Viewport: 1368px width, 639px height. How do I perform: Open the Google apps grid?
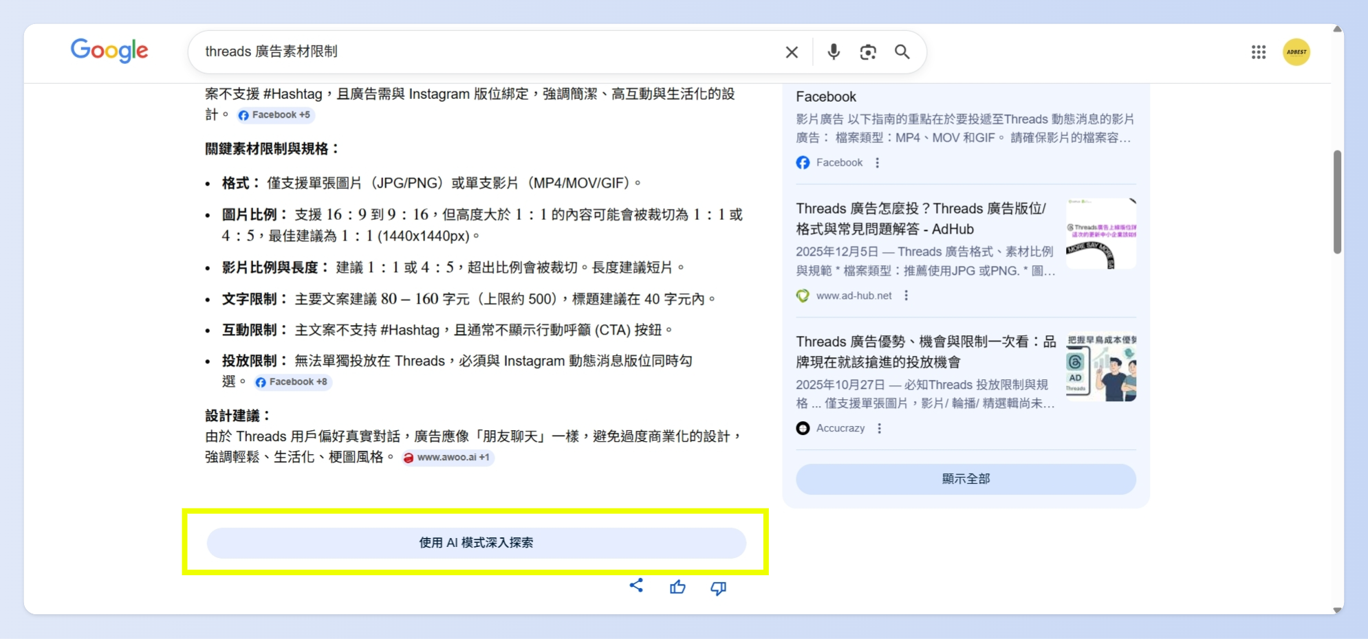click(1258, 52)
